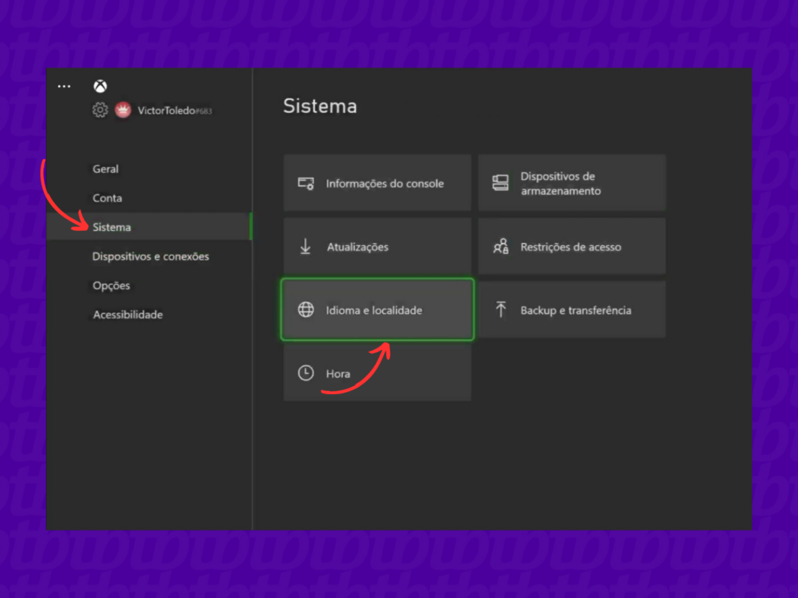This screenshot has height=598, width=798.
Task: Click the download arrow Atualizações icon
Action: pyautogui.click(x=306, y=247)
